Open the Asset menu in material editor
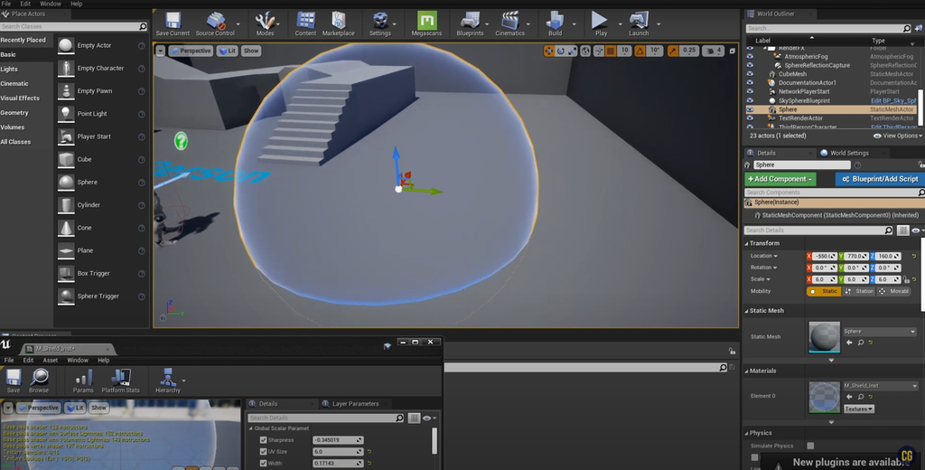 pos(51,360)
